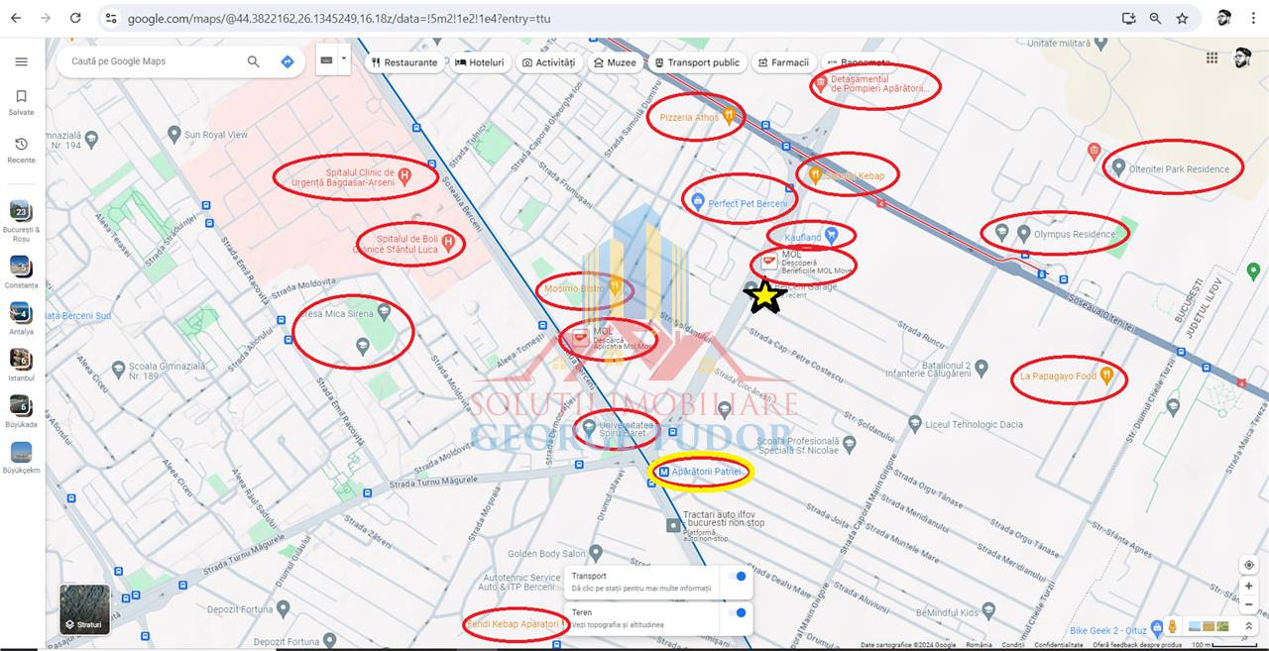The image size is (1269, 651).
Task: Select the Street View pegman icon
Action: pyautogui.click(x=1173, y=626)
